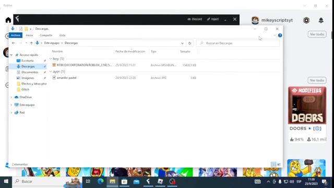The image size is (334, 188).
Task: Switch to the Inicio ribbon tab
Action: 29,36
